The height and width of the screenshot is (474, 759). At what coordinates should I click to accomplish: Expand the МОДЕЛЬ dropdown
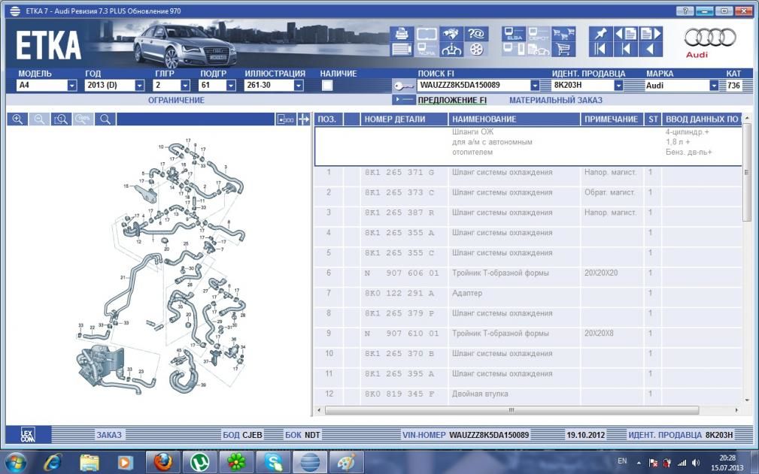coord(71,86)
